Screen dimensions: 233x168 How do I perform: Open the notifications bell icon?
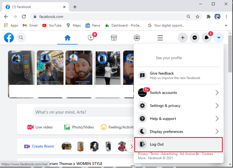(x=206, y=38)
